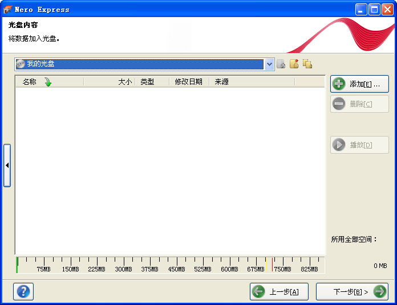Open help with question mark icon

pos(23,291)
